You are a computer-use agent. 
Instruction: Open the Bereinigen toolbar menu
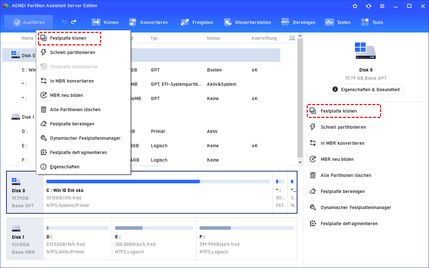(299, 22)
